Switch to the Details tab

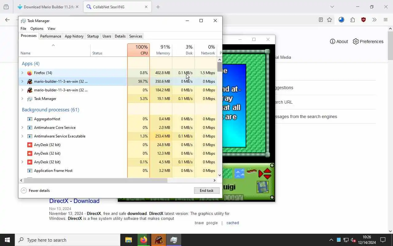[x=120, y=36]
